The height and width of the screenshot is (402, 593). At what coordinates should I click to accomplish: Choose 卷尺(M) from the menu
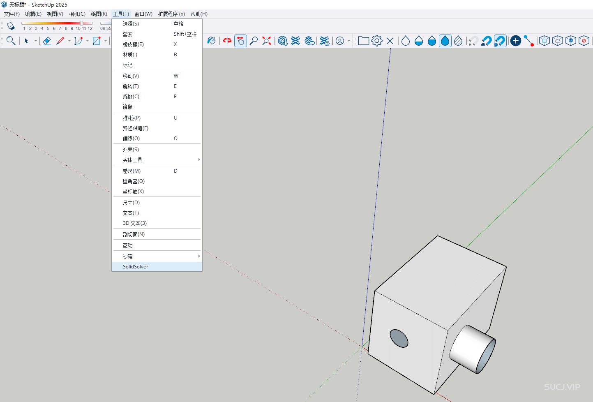pyautogui.click(x=157, y=171)
